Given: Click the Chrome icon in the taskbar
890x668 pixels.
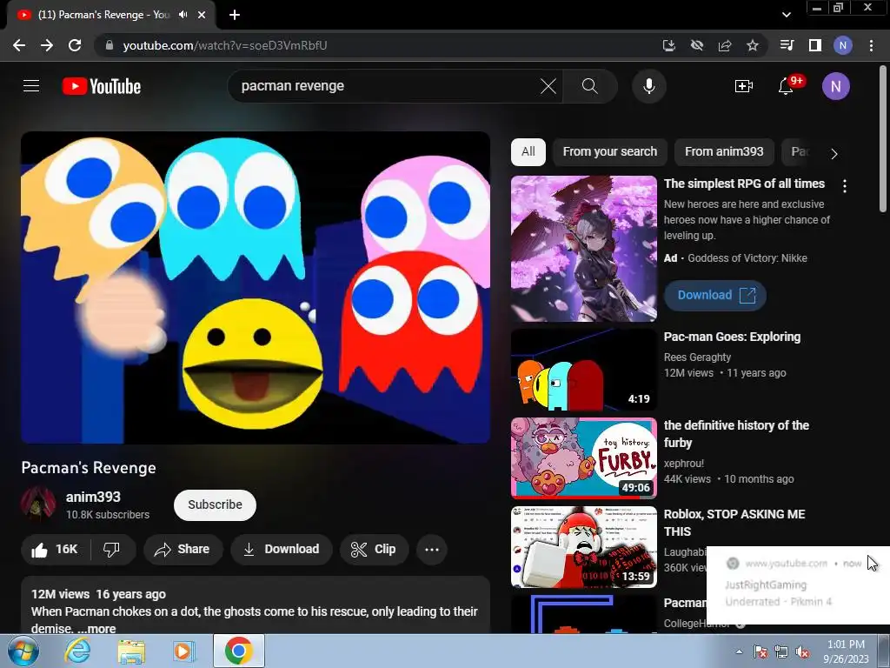Looking at the screenshot, I should pyautogui.click(x=238, y=651).
